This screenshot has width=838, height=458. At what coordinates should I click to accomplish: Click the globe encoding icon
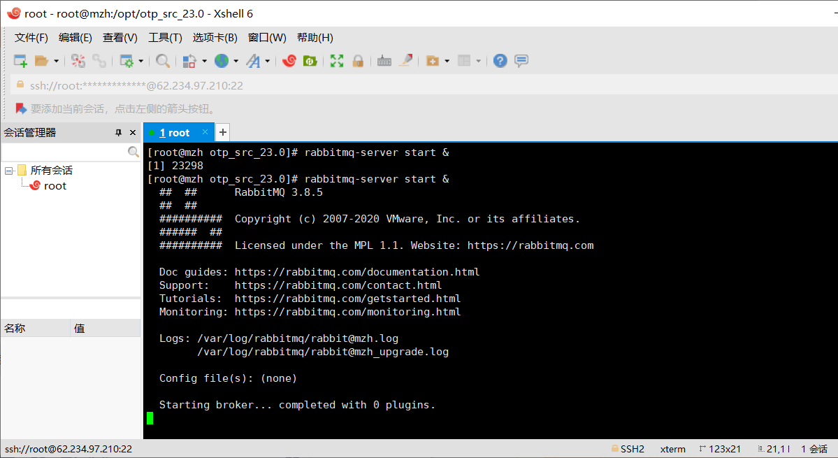coord(222,61)
